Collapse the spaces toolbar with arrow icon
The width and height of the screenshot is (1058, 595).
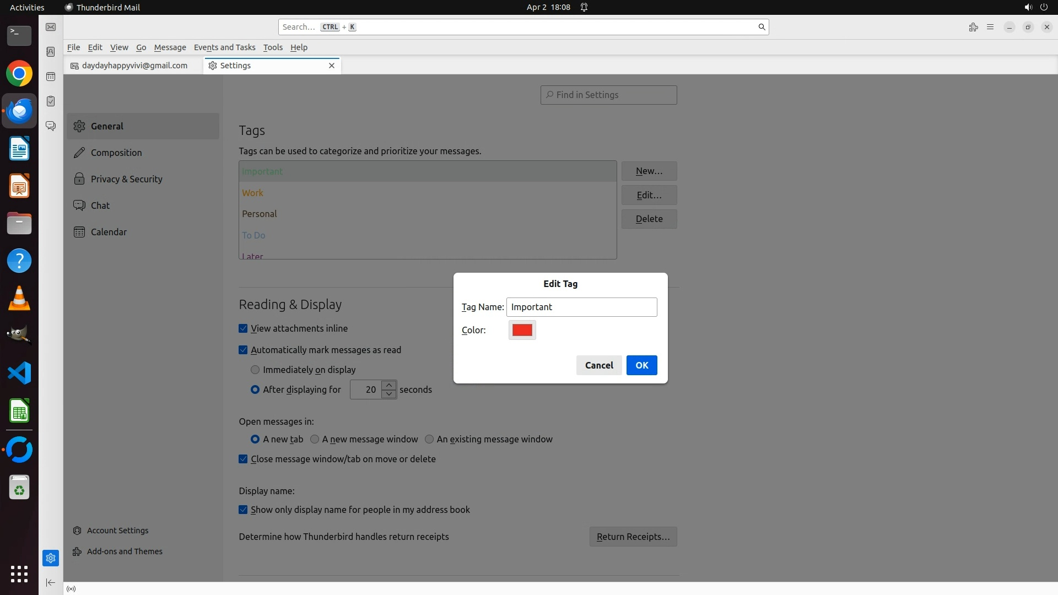click(51, 582)
